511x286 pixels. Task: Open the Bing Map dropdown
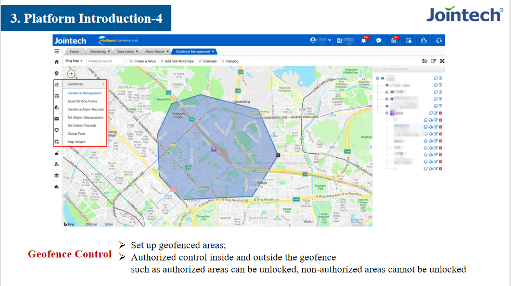coord(74,61)
